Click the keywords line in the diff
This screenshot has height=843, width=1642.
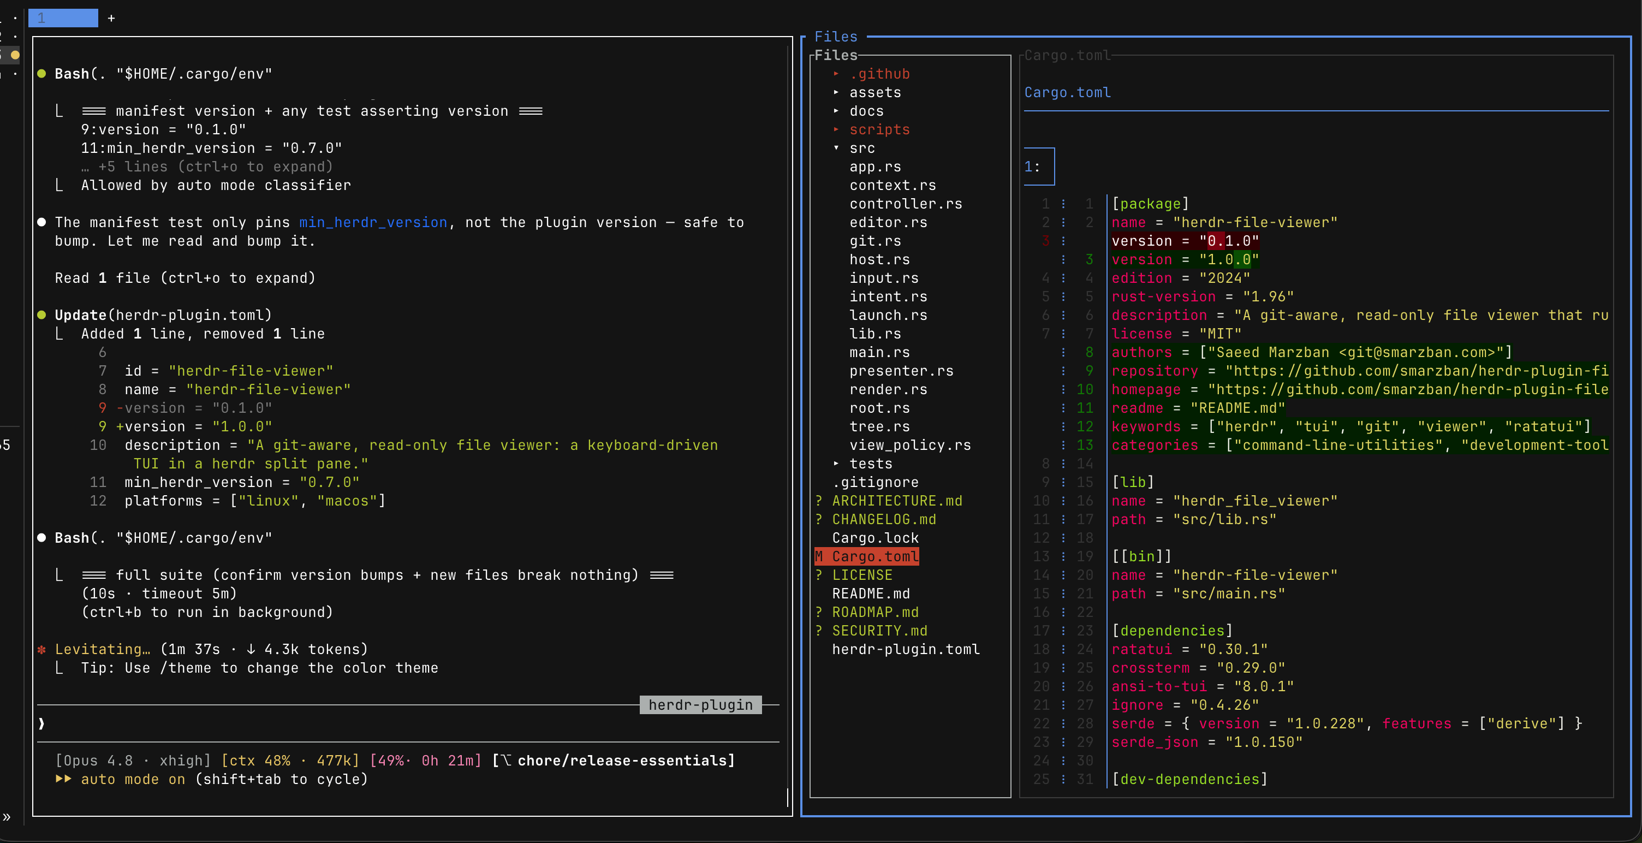point(1352,426)
